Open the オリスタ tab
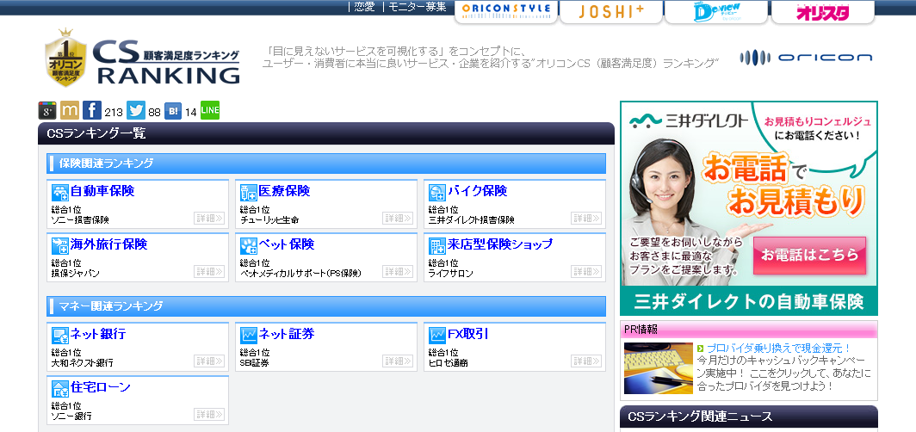 (x=822, y=12)
